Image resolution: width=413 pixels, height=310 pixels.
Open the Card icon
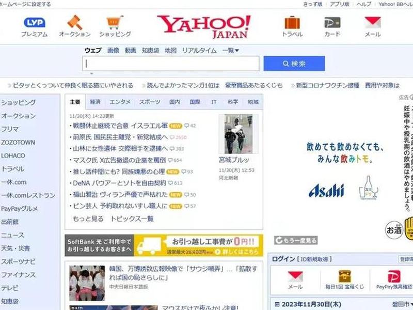(x=332, y=23)
